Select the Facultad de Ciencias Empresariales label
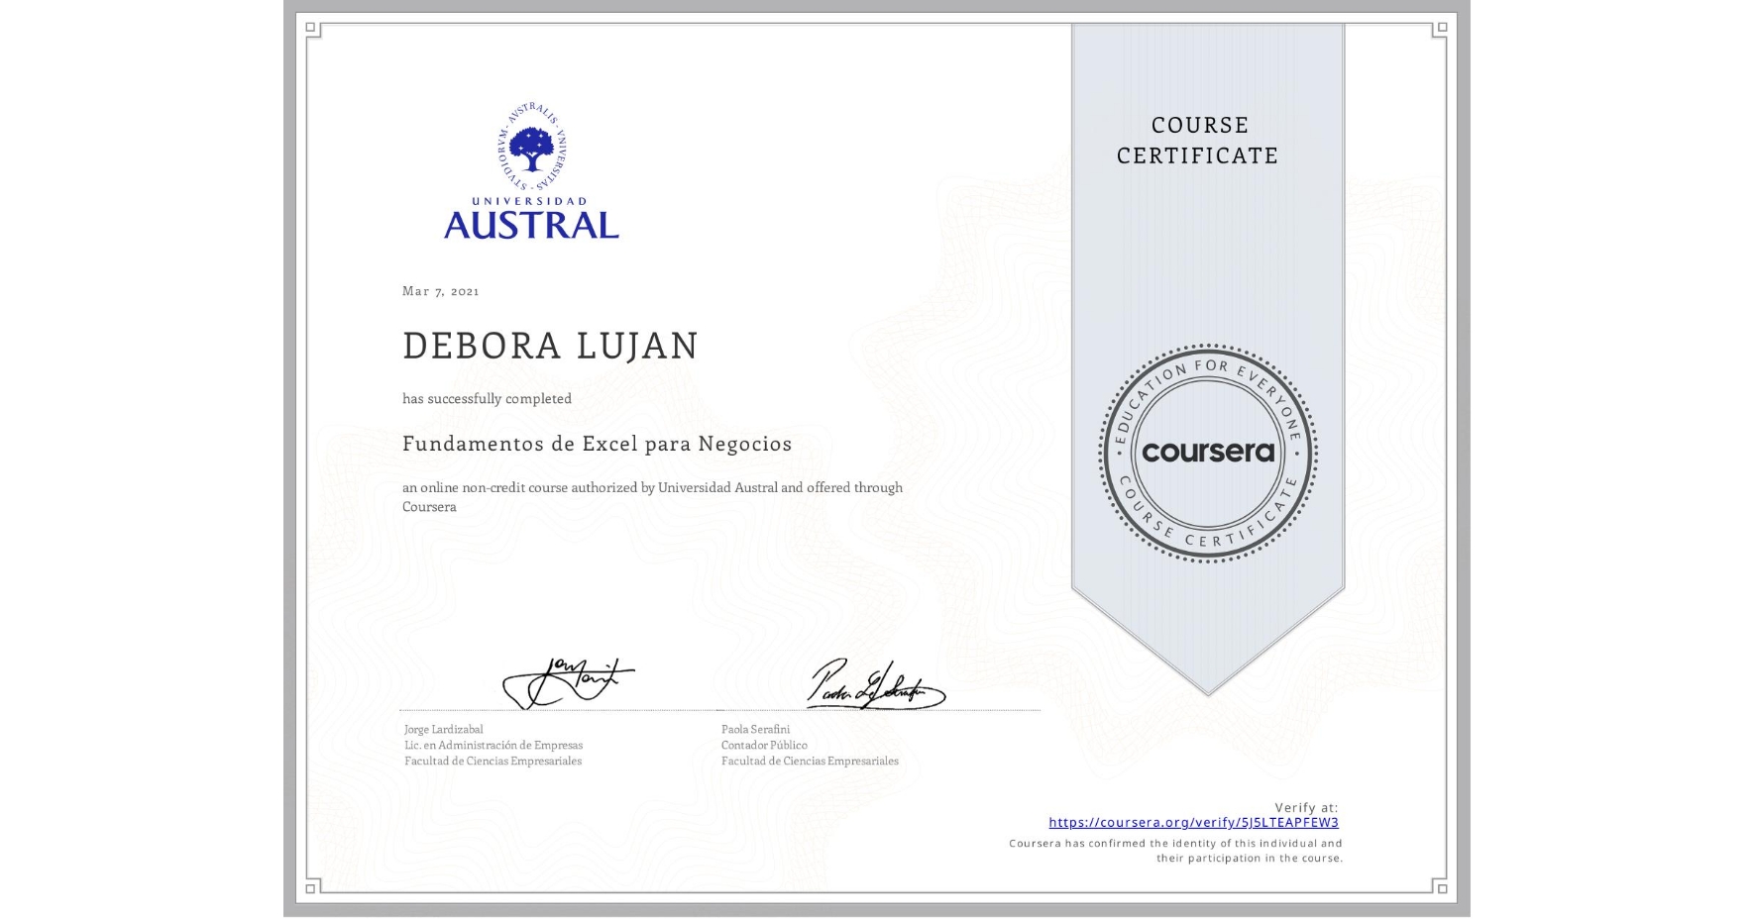The height and width of the screenshot is (919, 1756). pyautogui.click(x=493, y=762)
